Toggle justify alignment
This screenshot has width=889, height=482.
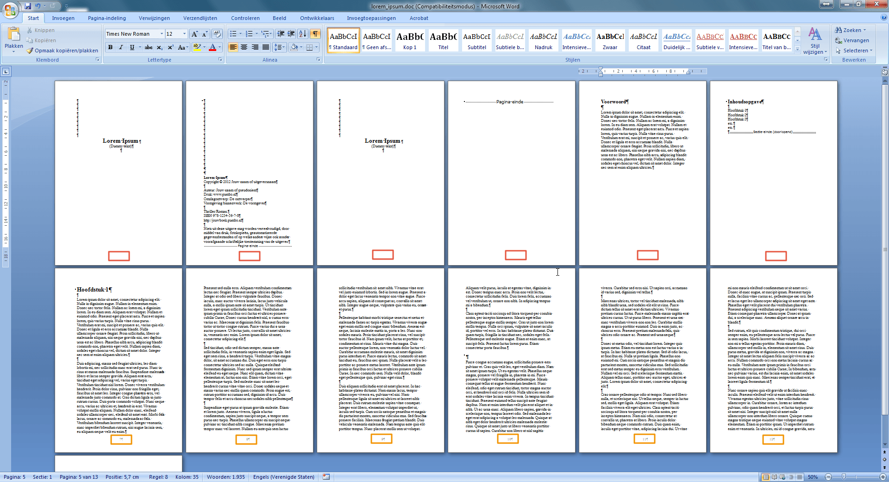point(265,47)
